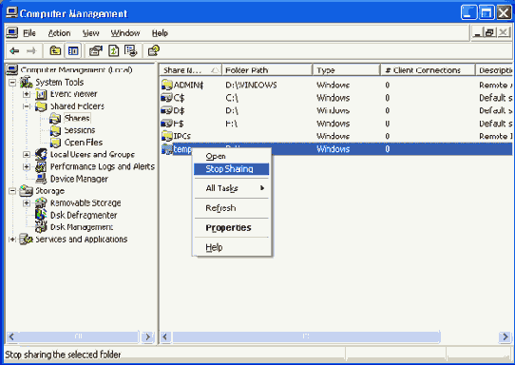This screenshot has width=515, height=365.
Task: Click the Performance Logs and Alerts icon
Action: (41, 166)
